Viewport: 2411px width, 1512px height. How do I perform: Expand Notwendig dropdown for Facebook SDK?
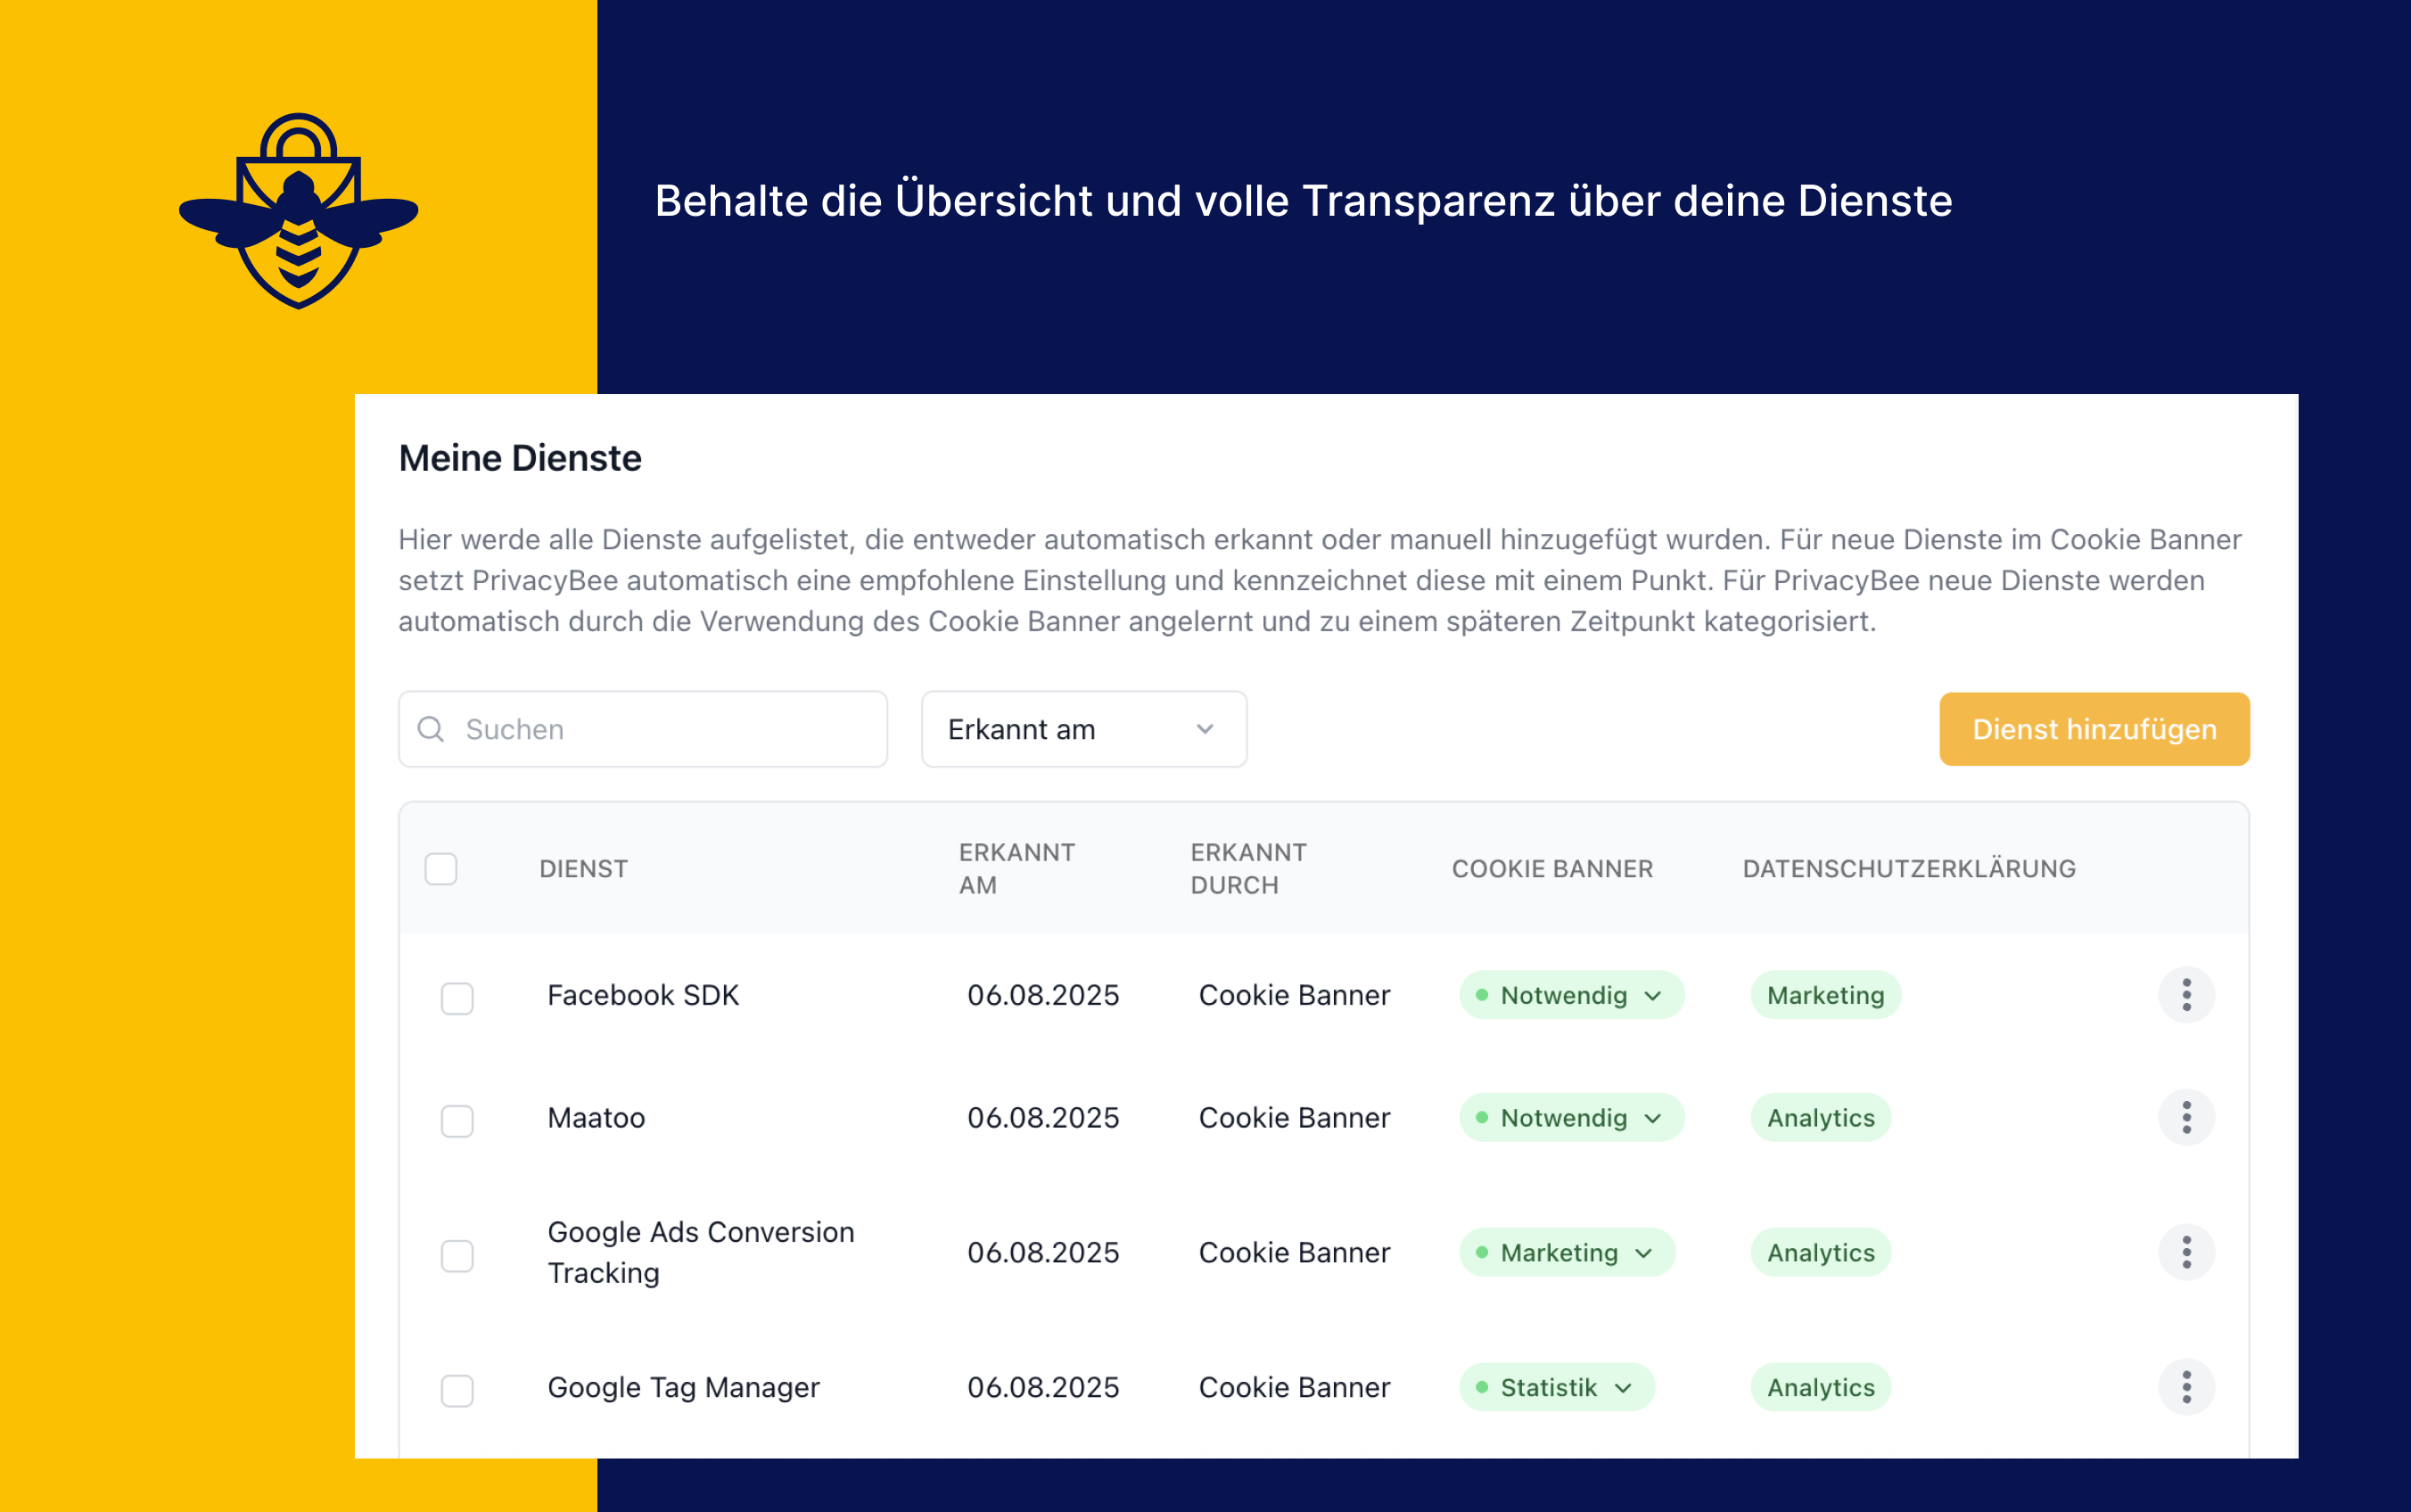point(1571,995)
